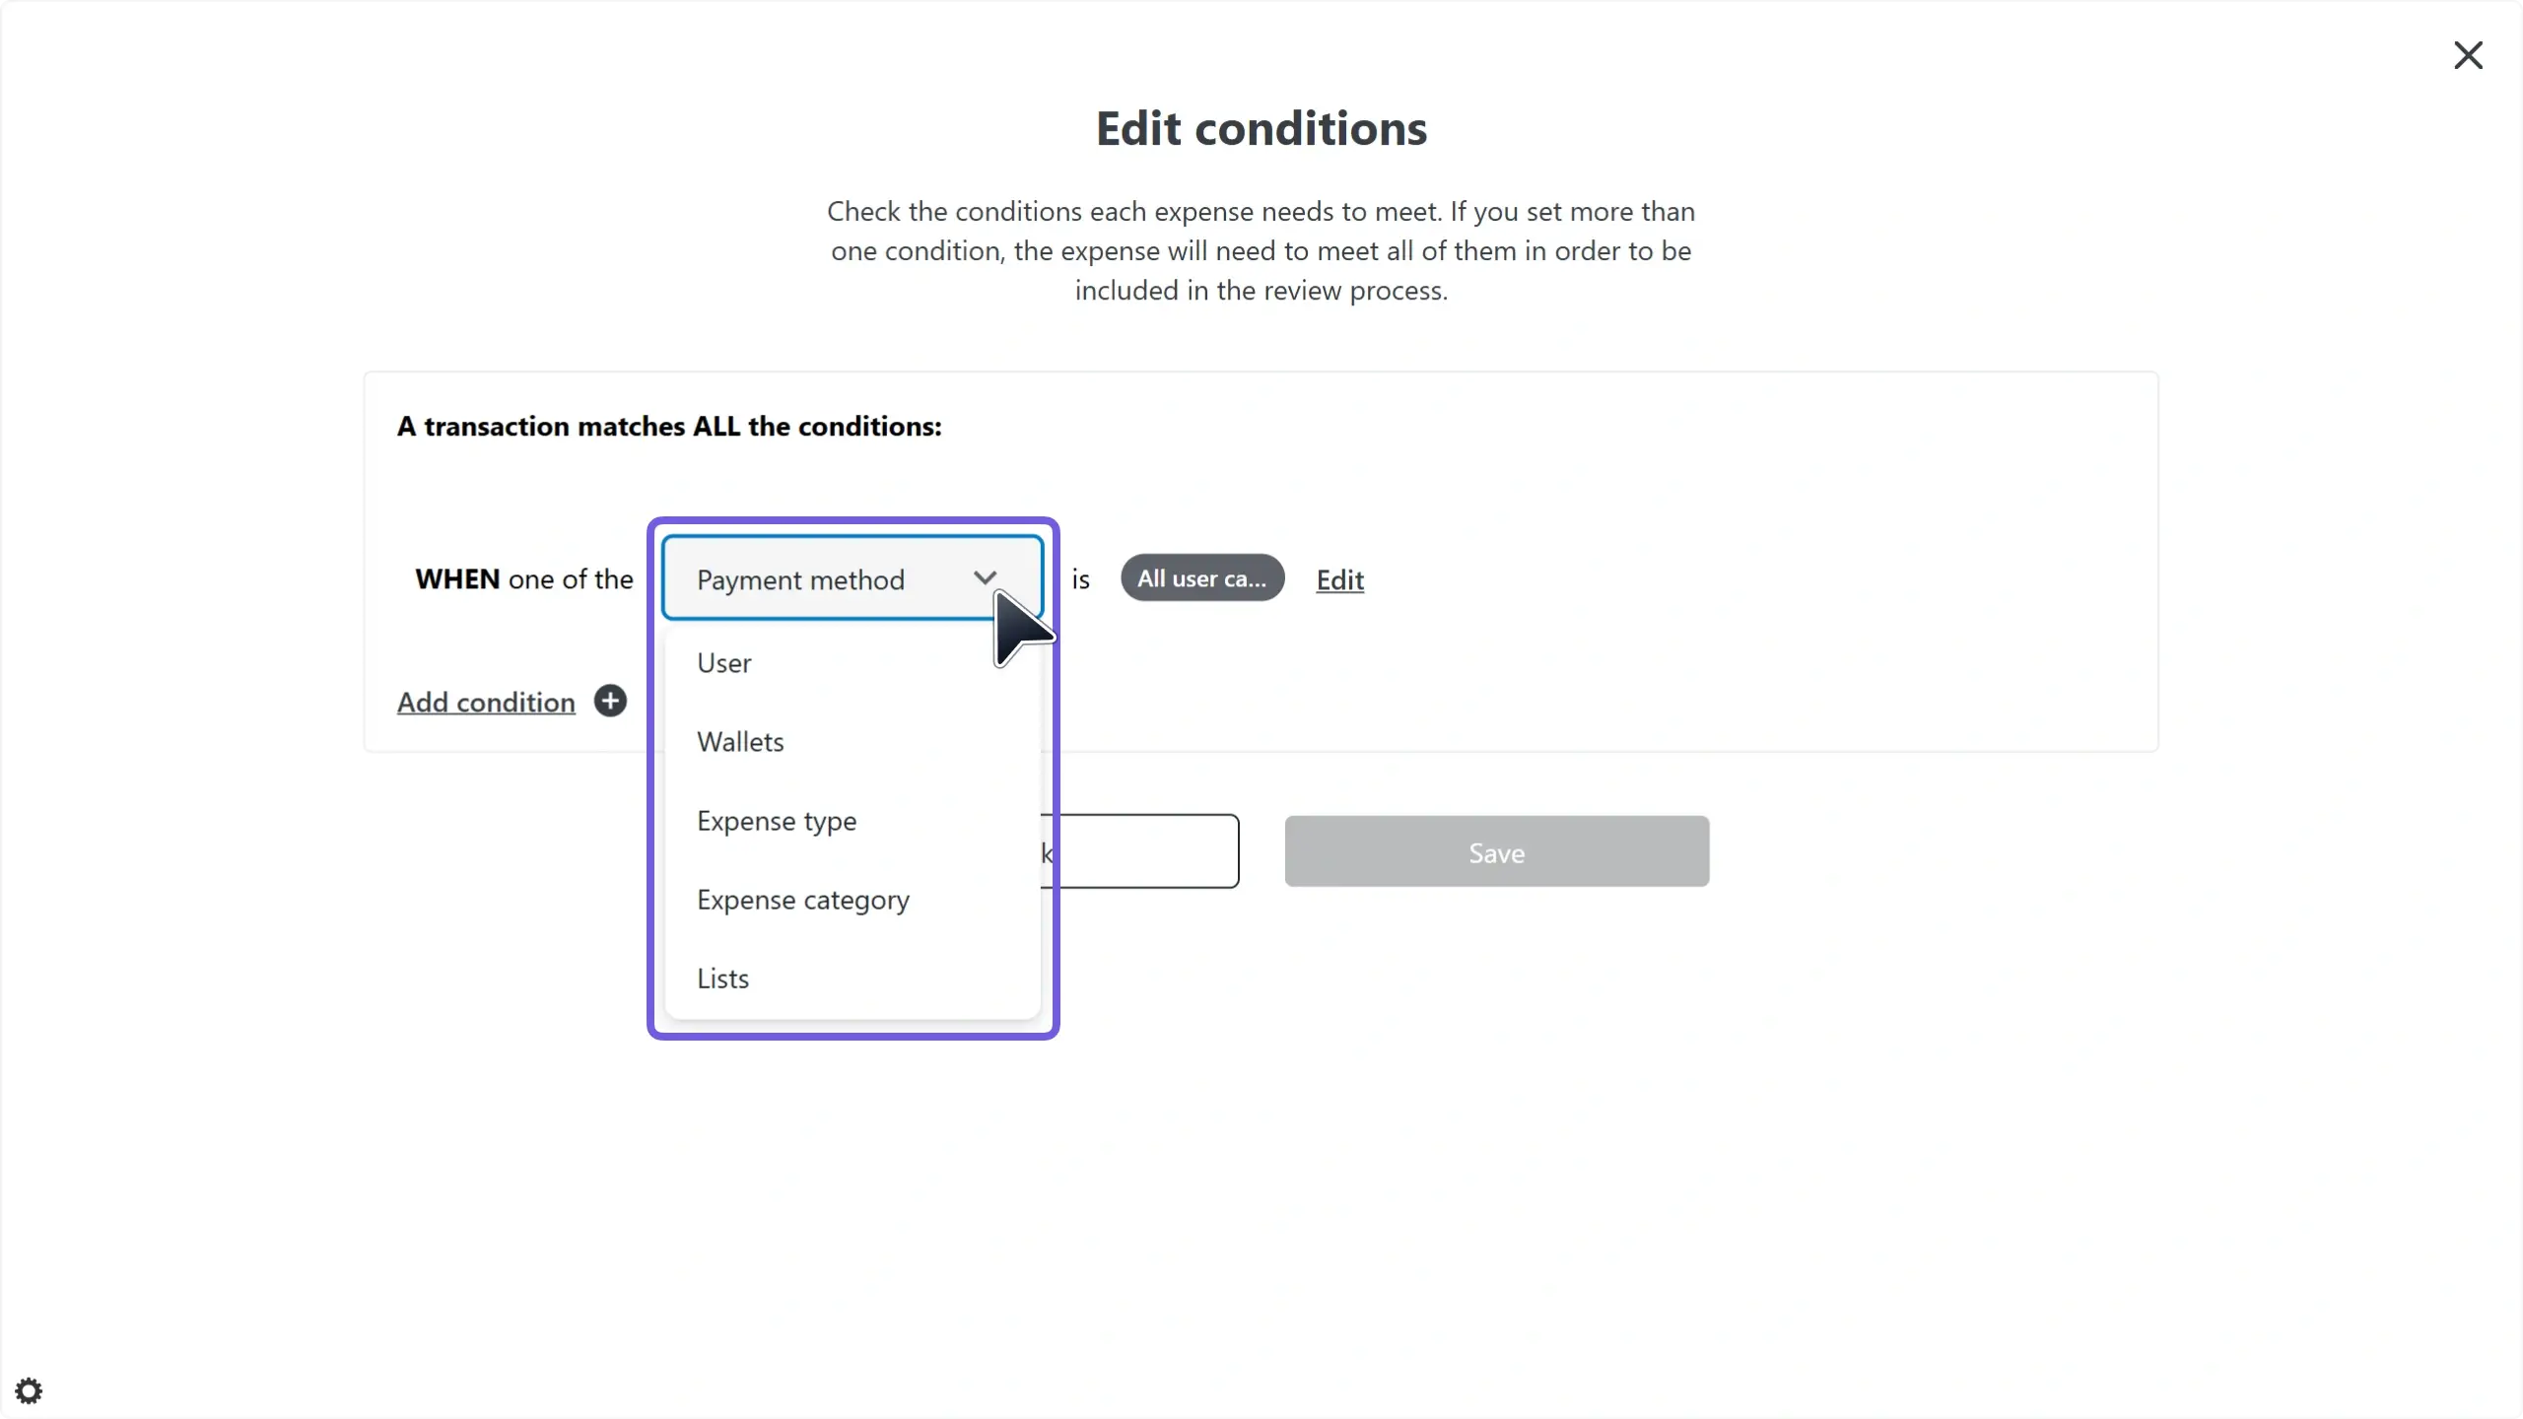Click the "A transaction matches ALL the conditions" label

click(x=669, y=427)
